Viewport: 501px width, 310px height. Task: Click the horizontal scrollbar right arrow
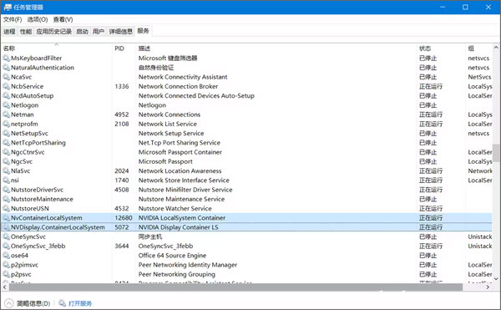488,287
